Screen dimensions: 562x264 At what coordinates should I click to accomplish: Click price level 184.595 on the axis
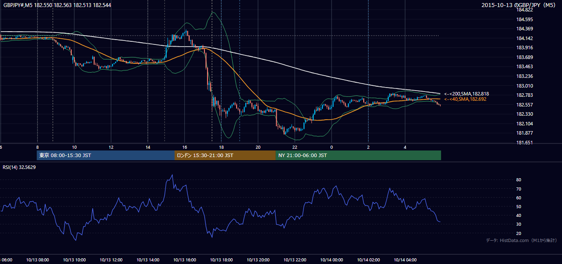(525, 19)
